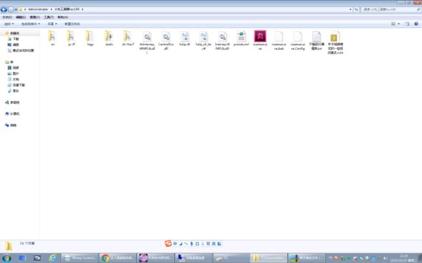Screen dimensions: 422x263
Task: Open the 'logs' folder
Action: (90, 38)
